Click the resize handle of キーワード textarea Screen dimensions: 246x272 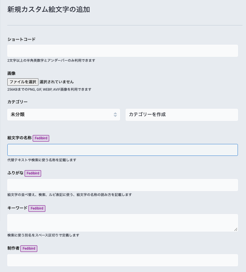236,229
